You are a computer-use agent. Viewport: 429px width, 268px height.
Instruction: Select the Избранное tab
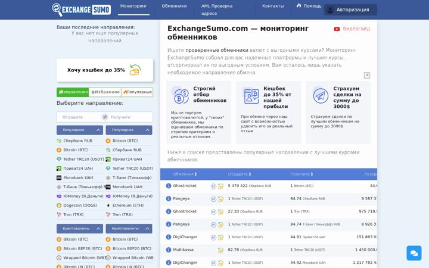[x=105, y=92]
